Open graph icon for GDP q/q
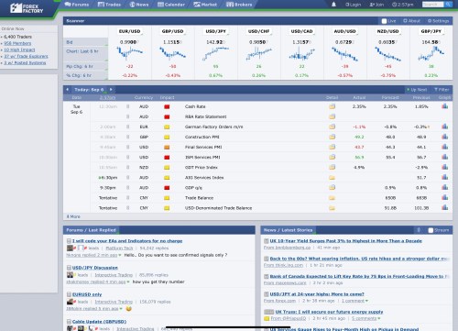458x331 pixels. (445, 187)
